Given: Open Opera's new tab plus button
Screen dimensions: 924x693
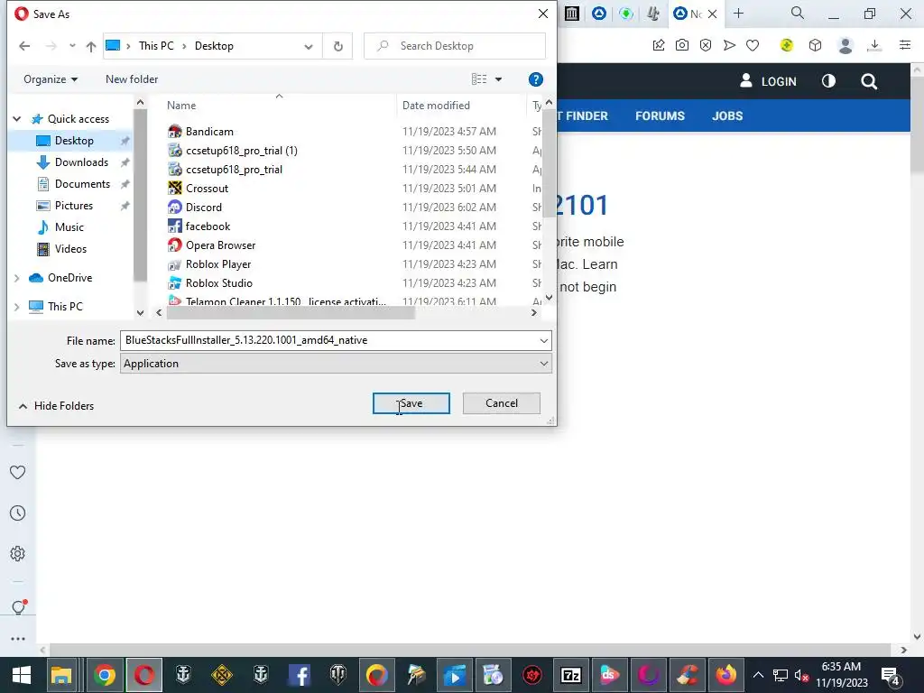Looking at the screenshot, I should tap(738, 14).
